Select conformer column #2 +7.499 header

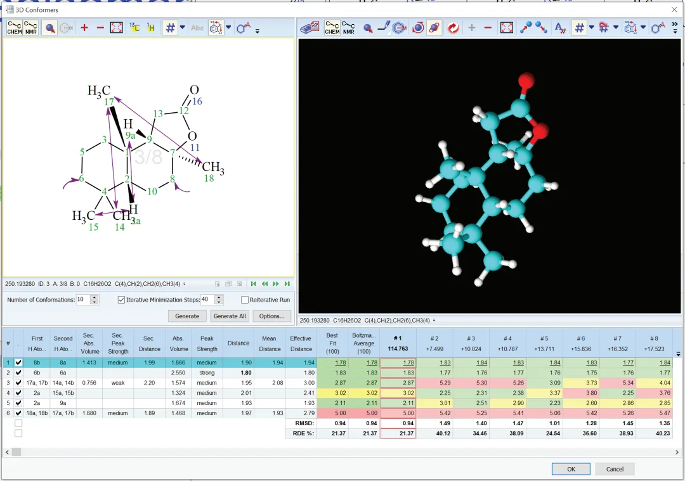pyautogui.click(x=434, y=343)
